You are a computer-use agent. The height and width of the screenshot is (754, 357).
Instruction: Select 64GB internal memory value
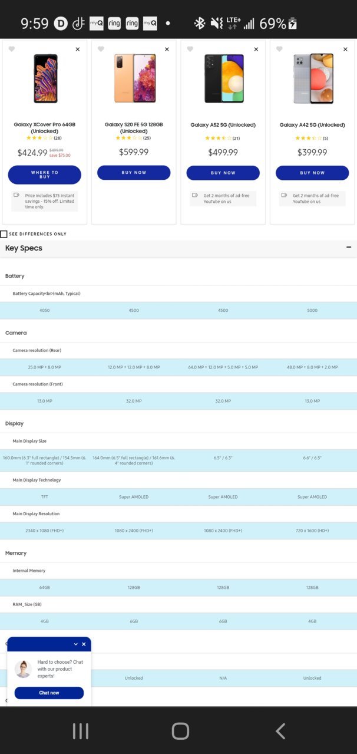pos(45,588)
